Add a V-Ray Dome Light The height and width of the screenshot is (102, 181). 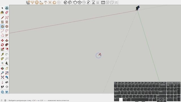54,2
